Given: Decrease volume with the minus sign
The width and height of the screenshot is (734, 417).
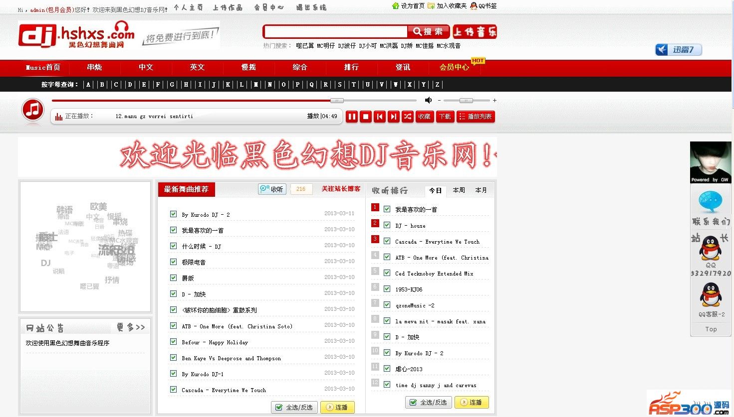Looking at the screenshot, I should 439,100.
